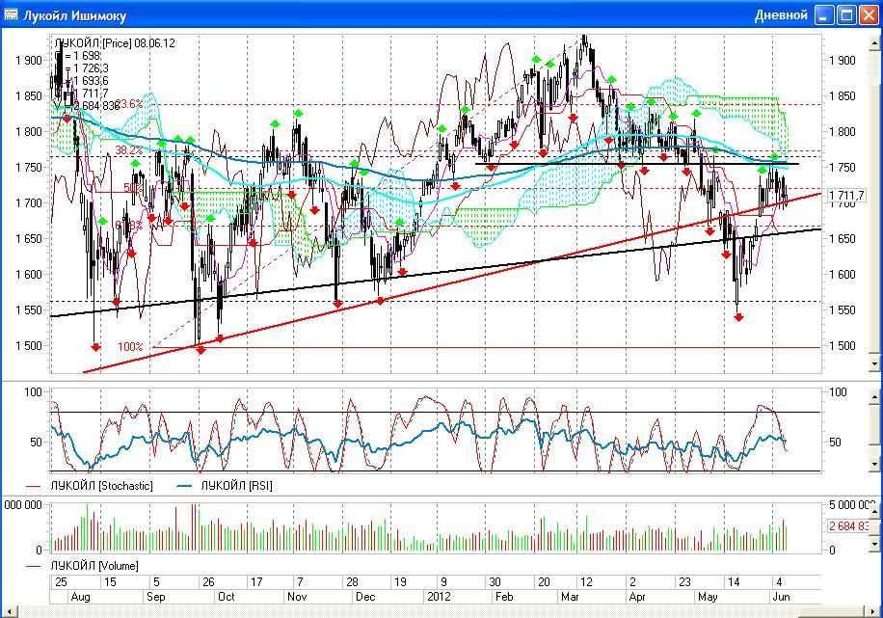Click the Dec month label on time axis
This screenshot has width=883, height=618.
tap(365, 597)
